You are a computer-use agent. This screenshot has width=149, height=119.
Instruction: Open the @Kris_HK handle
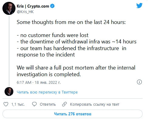[25, 12]
